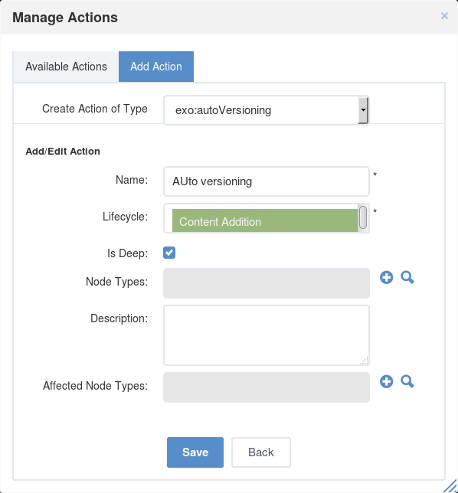Screen dimensions: 458x493
Task: Click the Lifecycle list scrollbar thumb
Action: click(x=363, y=217)
